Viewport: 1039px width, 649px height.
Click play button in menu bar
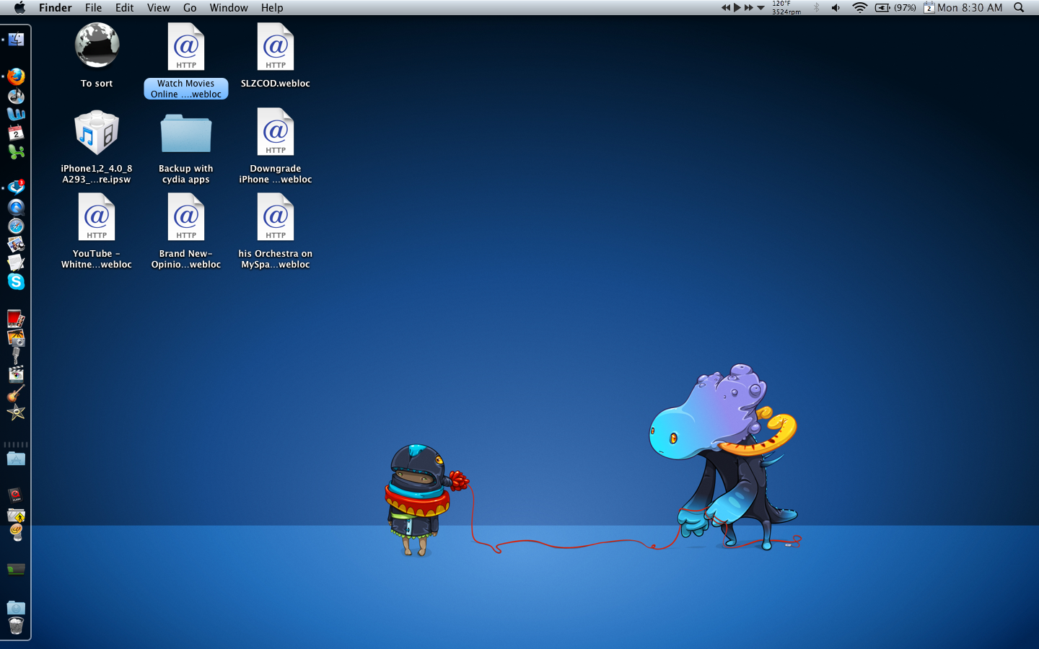737,7
